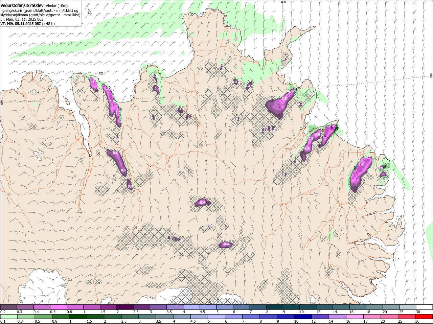
Task: Select upper-row white swatch after 30
Action: pos(424,307)
